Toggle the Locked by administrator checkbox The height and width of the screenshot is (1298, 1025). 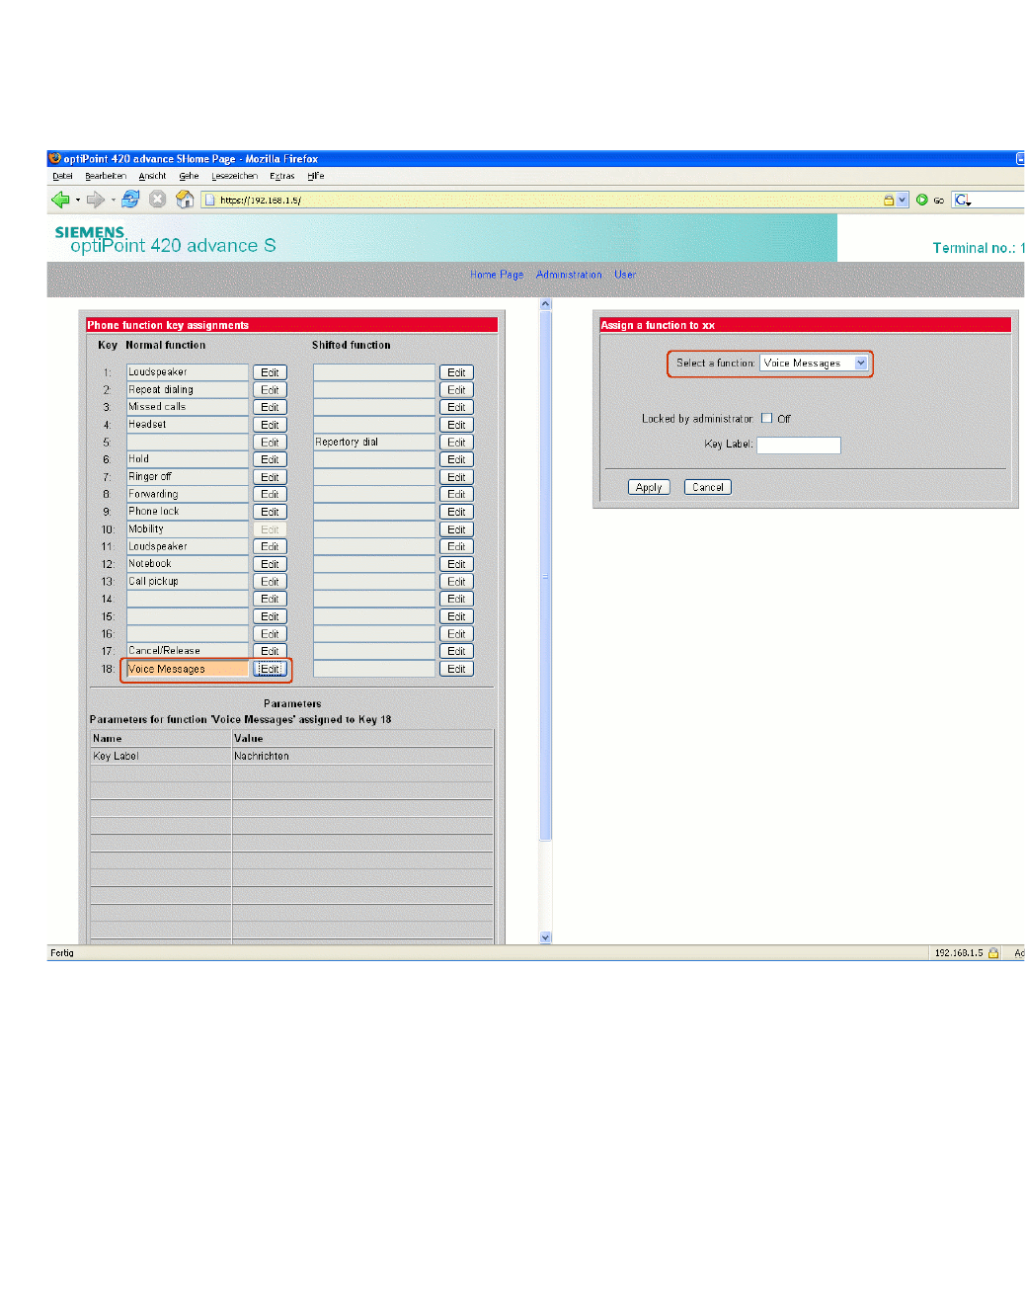[766, 418]
